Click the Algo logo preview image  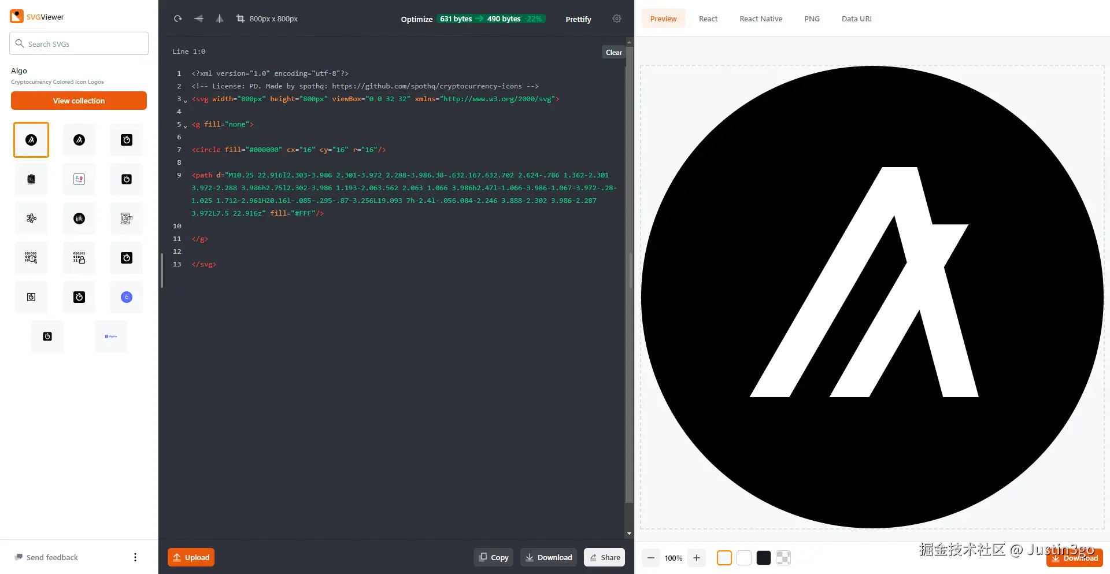click(872, 297)
